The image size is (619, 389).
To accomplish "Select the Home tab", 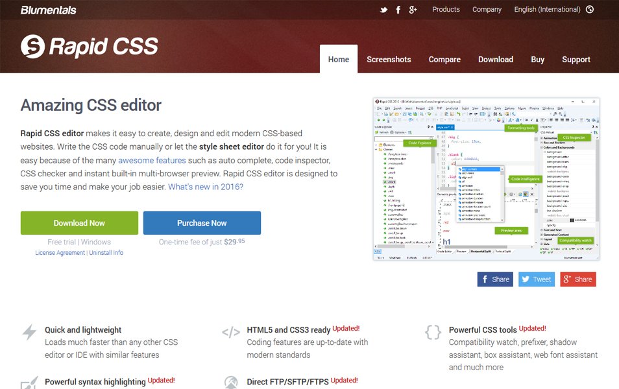I will 339,59.
